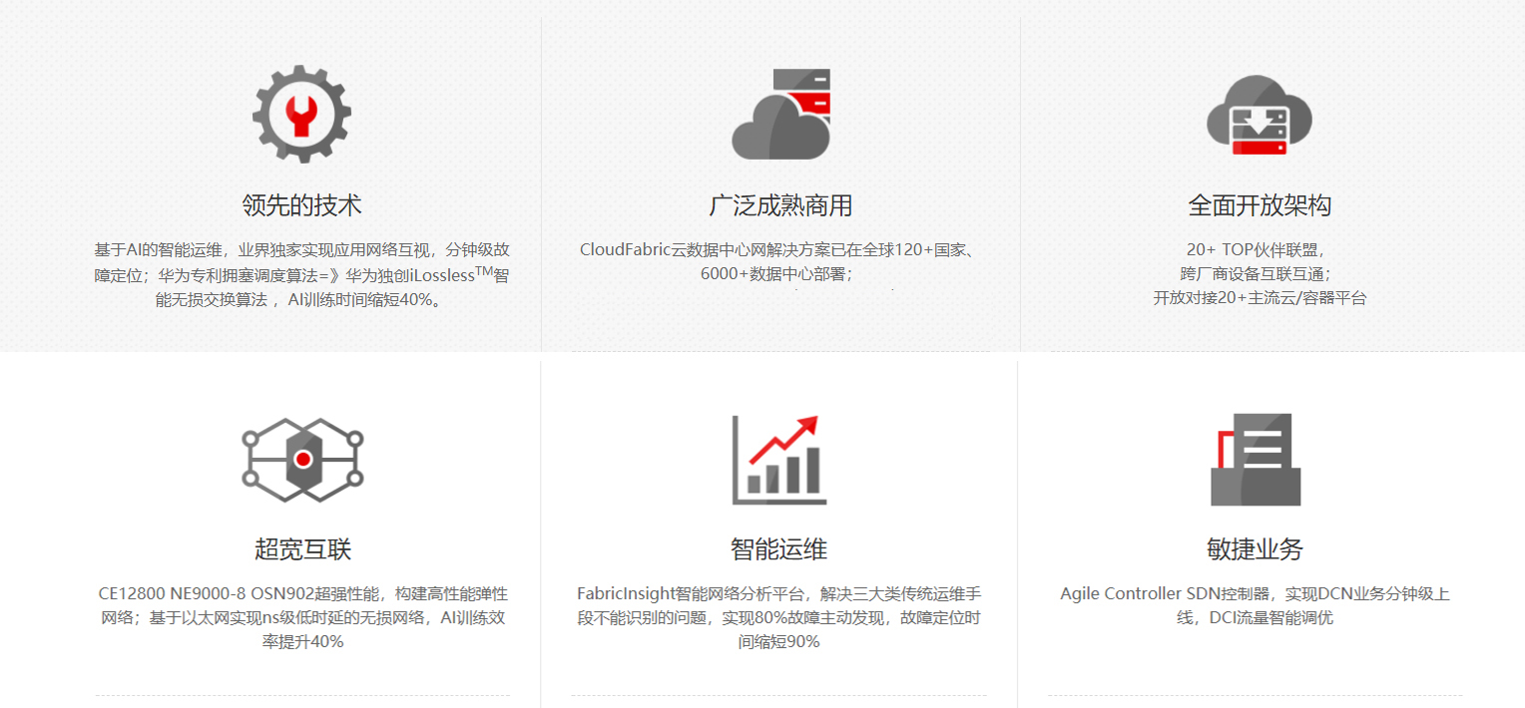Click the iLossless AI运维 description paragraph
The height and width of the screenshot is (708, 1525).
click(301, 274)
